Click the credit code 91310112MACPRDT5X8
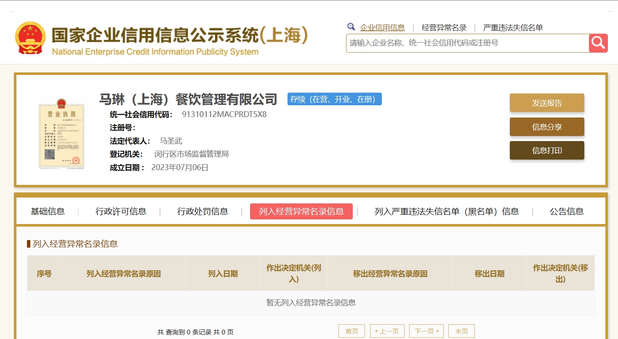This screenshot has height=339, width=618. 224,115
